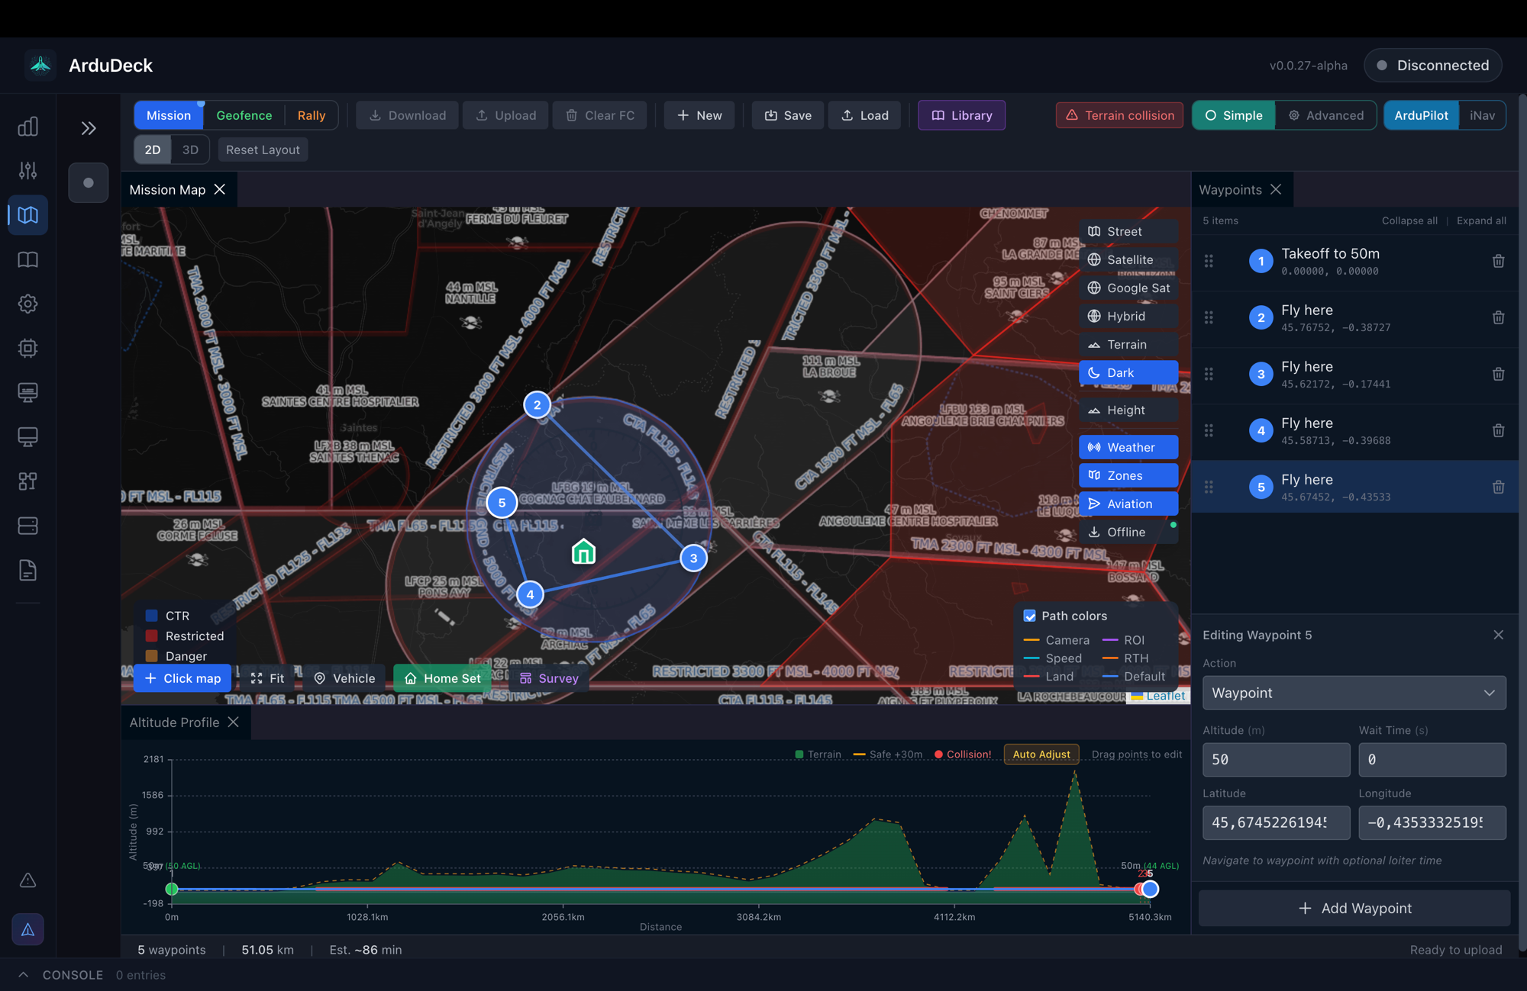1527x991 pixels.
Task: Click Expand all in Waypoints panel
Action: click(x=1480, y=220)
